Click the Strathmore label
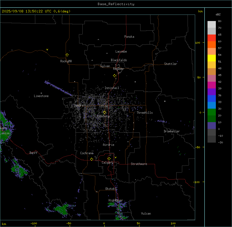 [x=139, y=164]
